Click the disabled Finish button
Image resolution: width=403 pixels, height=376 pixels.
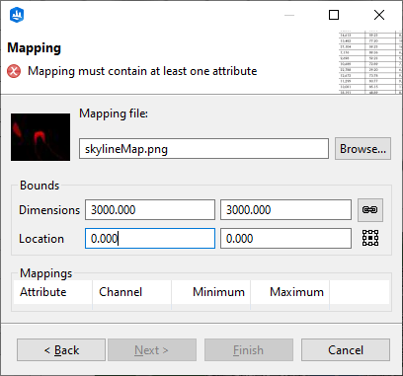point(249,350)
